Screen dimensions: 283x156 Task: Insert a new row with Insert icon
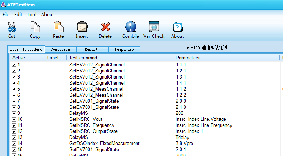click(82, 27)
